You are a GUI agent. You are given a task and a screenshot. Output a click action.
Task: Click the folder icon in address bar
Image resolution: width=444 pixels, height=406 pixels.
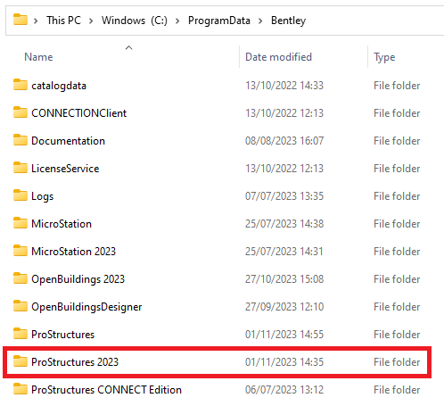pyautogui.click(x=21, y=20)
